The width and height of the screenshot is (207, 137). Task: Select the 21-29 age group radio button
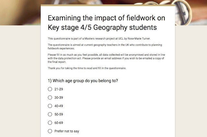tap(50, 89)
